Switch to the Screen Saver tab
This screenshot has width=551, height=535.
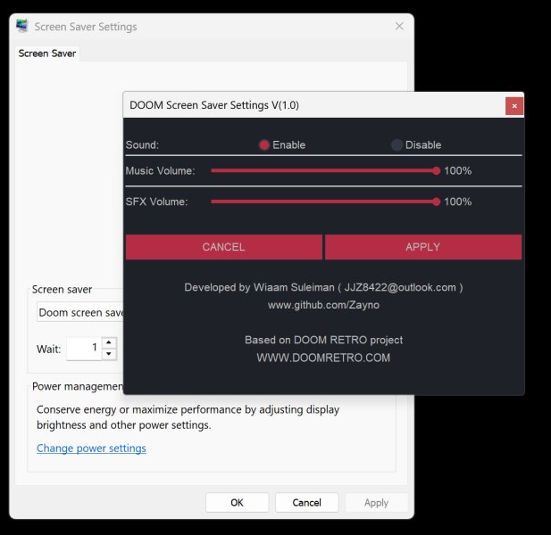tap(47, 53)
